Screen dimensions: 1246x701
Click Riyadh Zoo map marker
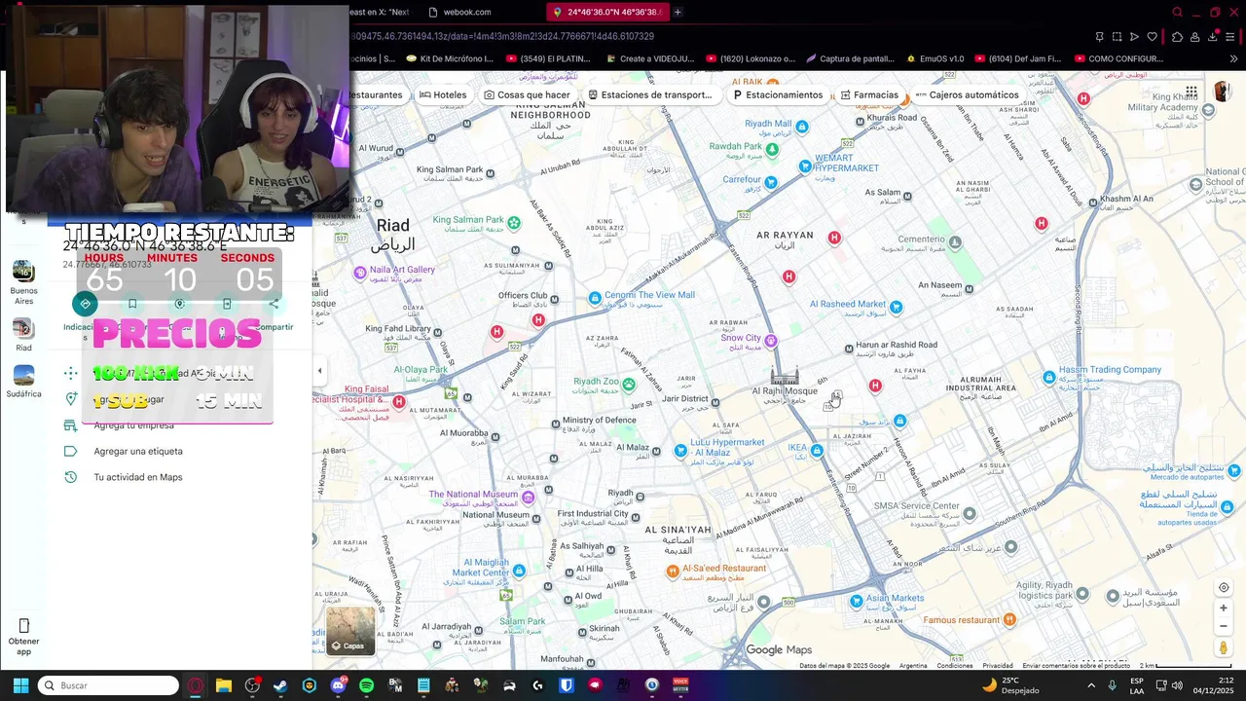click(x=629, y=384)
